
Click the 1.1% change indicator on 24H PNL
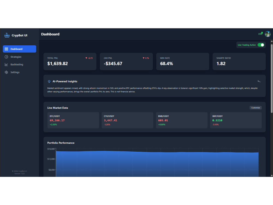[x=146, y=58]
